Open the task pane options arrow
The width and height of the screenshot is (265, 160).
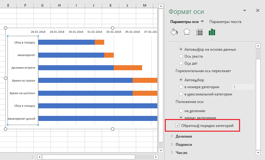click(x=244, y=11)
